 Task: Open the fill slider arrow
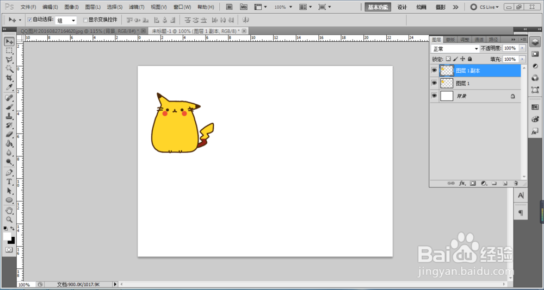coord(522,59)
